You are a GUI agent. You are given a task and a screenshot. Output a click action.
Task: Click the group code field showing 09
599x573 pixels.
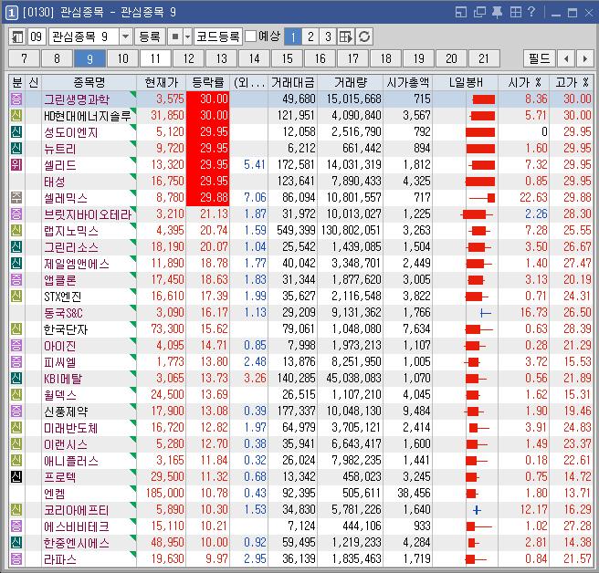(x=37, y=36)
